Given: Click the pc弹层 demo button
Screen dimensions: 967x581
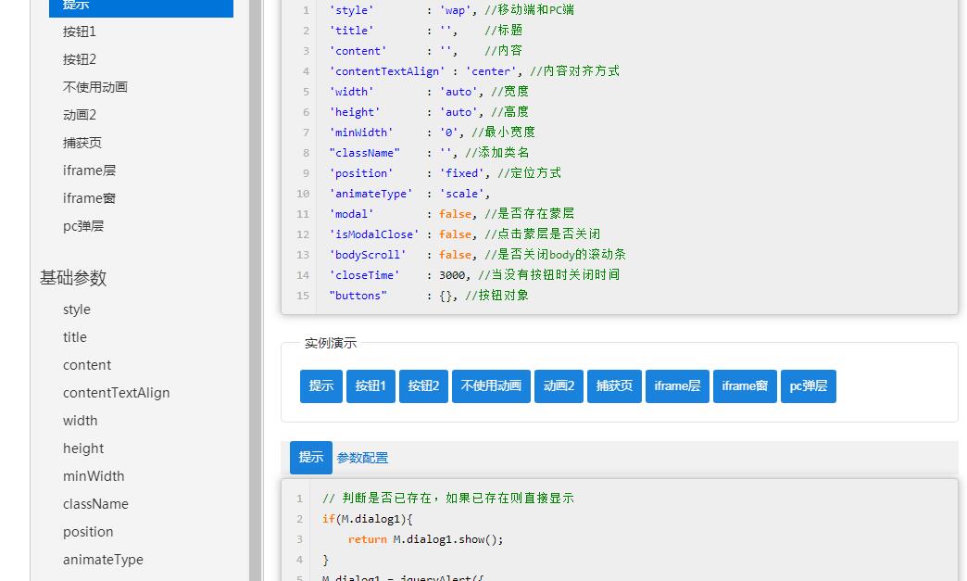Looking at the screenshot, I should click(x=808, y=386).
